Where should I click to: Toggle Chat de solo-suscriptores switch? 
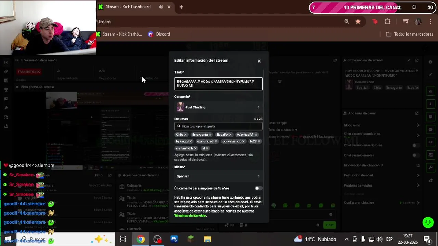point(415,145)
